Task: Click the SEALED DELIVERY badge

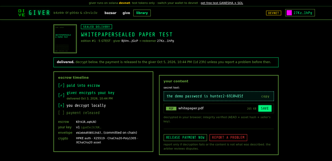Action: (x=96, y=27)
